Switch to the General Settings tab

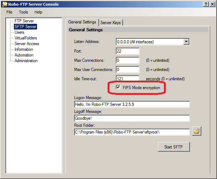tap(82, 22)
